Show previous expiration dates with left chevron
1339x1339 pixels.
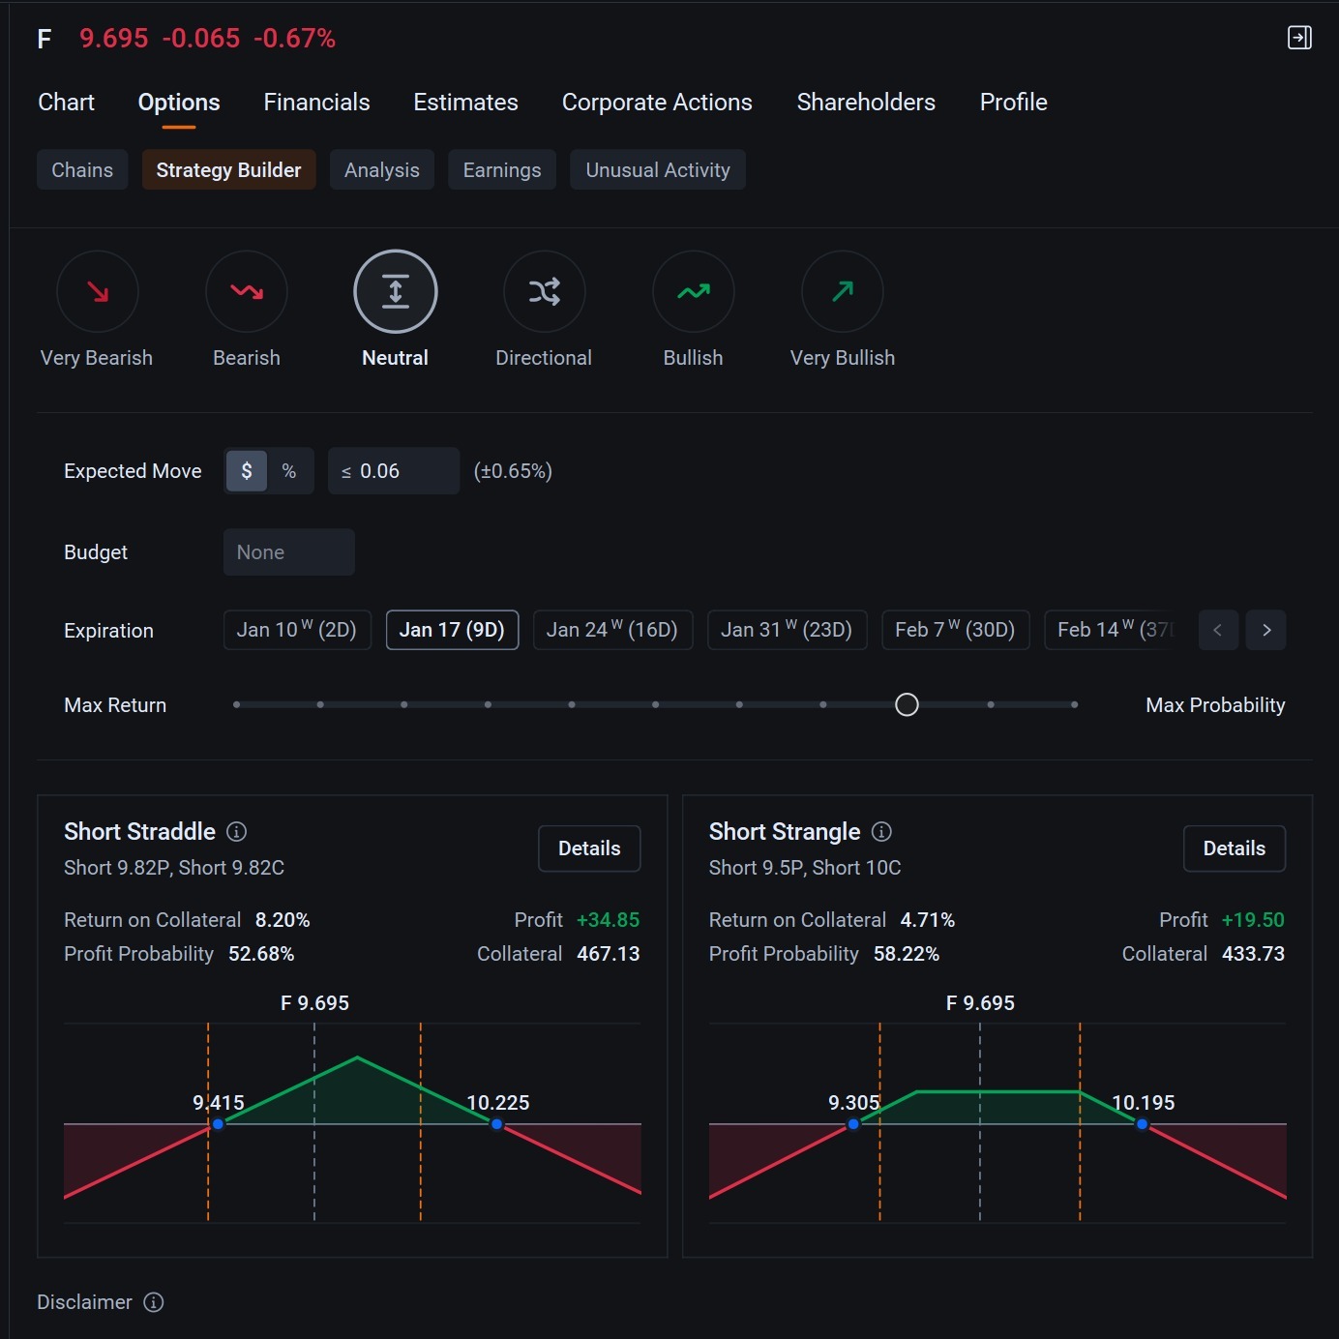coord(1218,630)
